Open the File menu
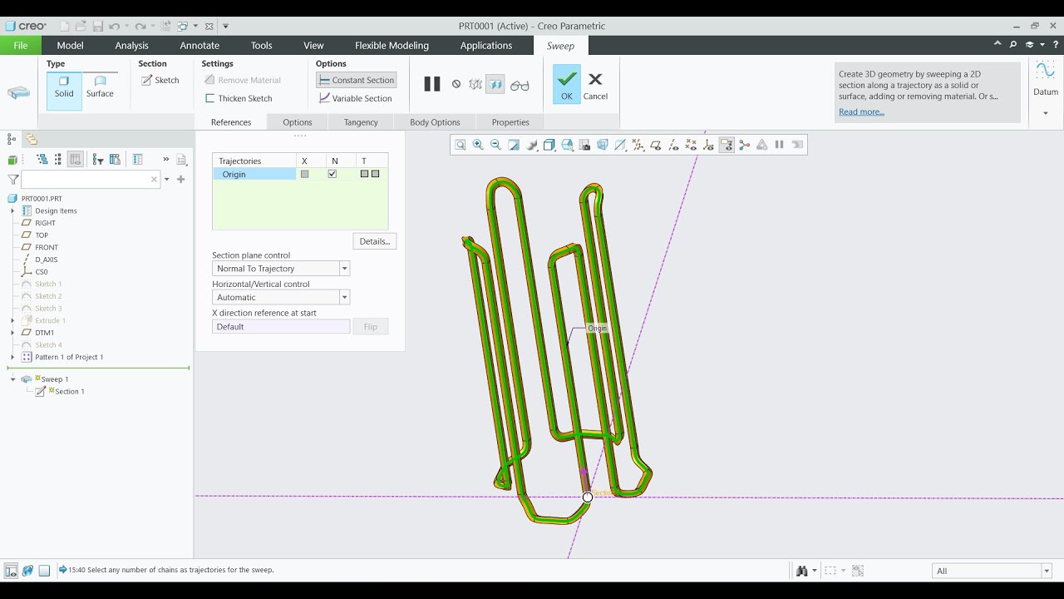Image resolution: width=1064 pixels, height=599 pixels. coord(21,46)
